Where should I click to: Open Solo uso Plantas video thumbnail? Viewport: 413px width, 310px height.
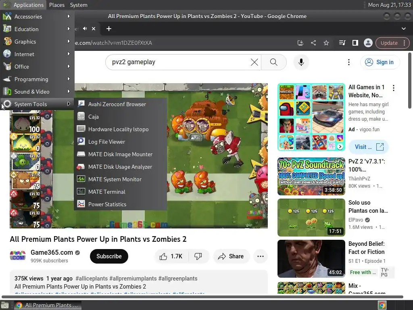tap(311, 218)
